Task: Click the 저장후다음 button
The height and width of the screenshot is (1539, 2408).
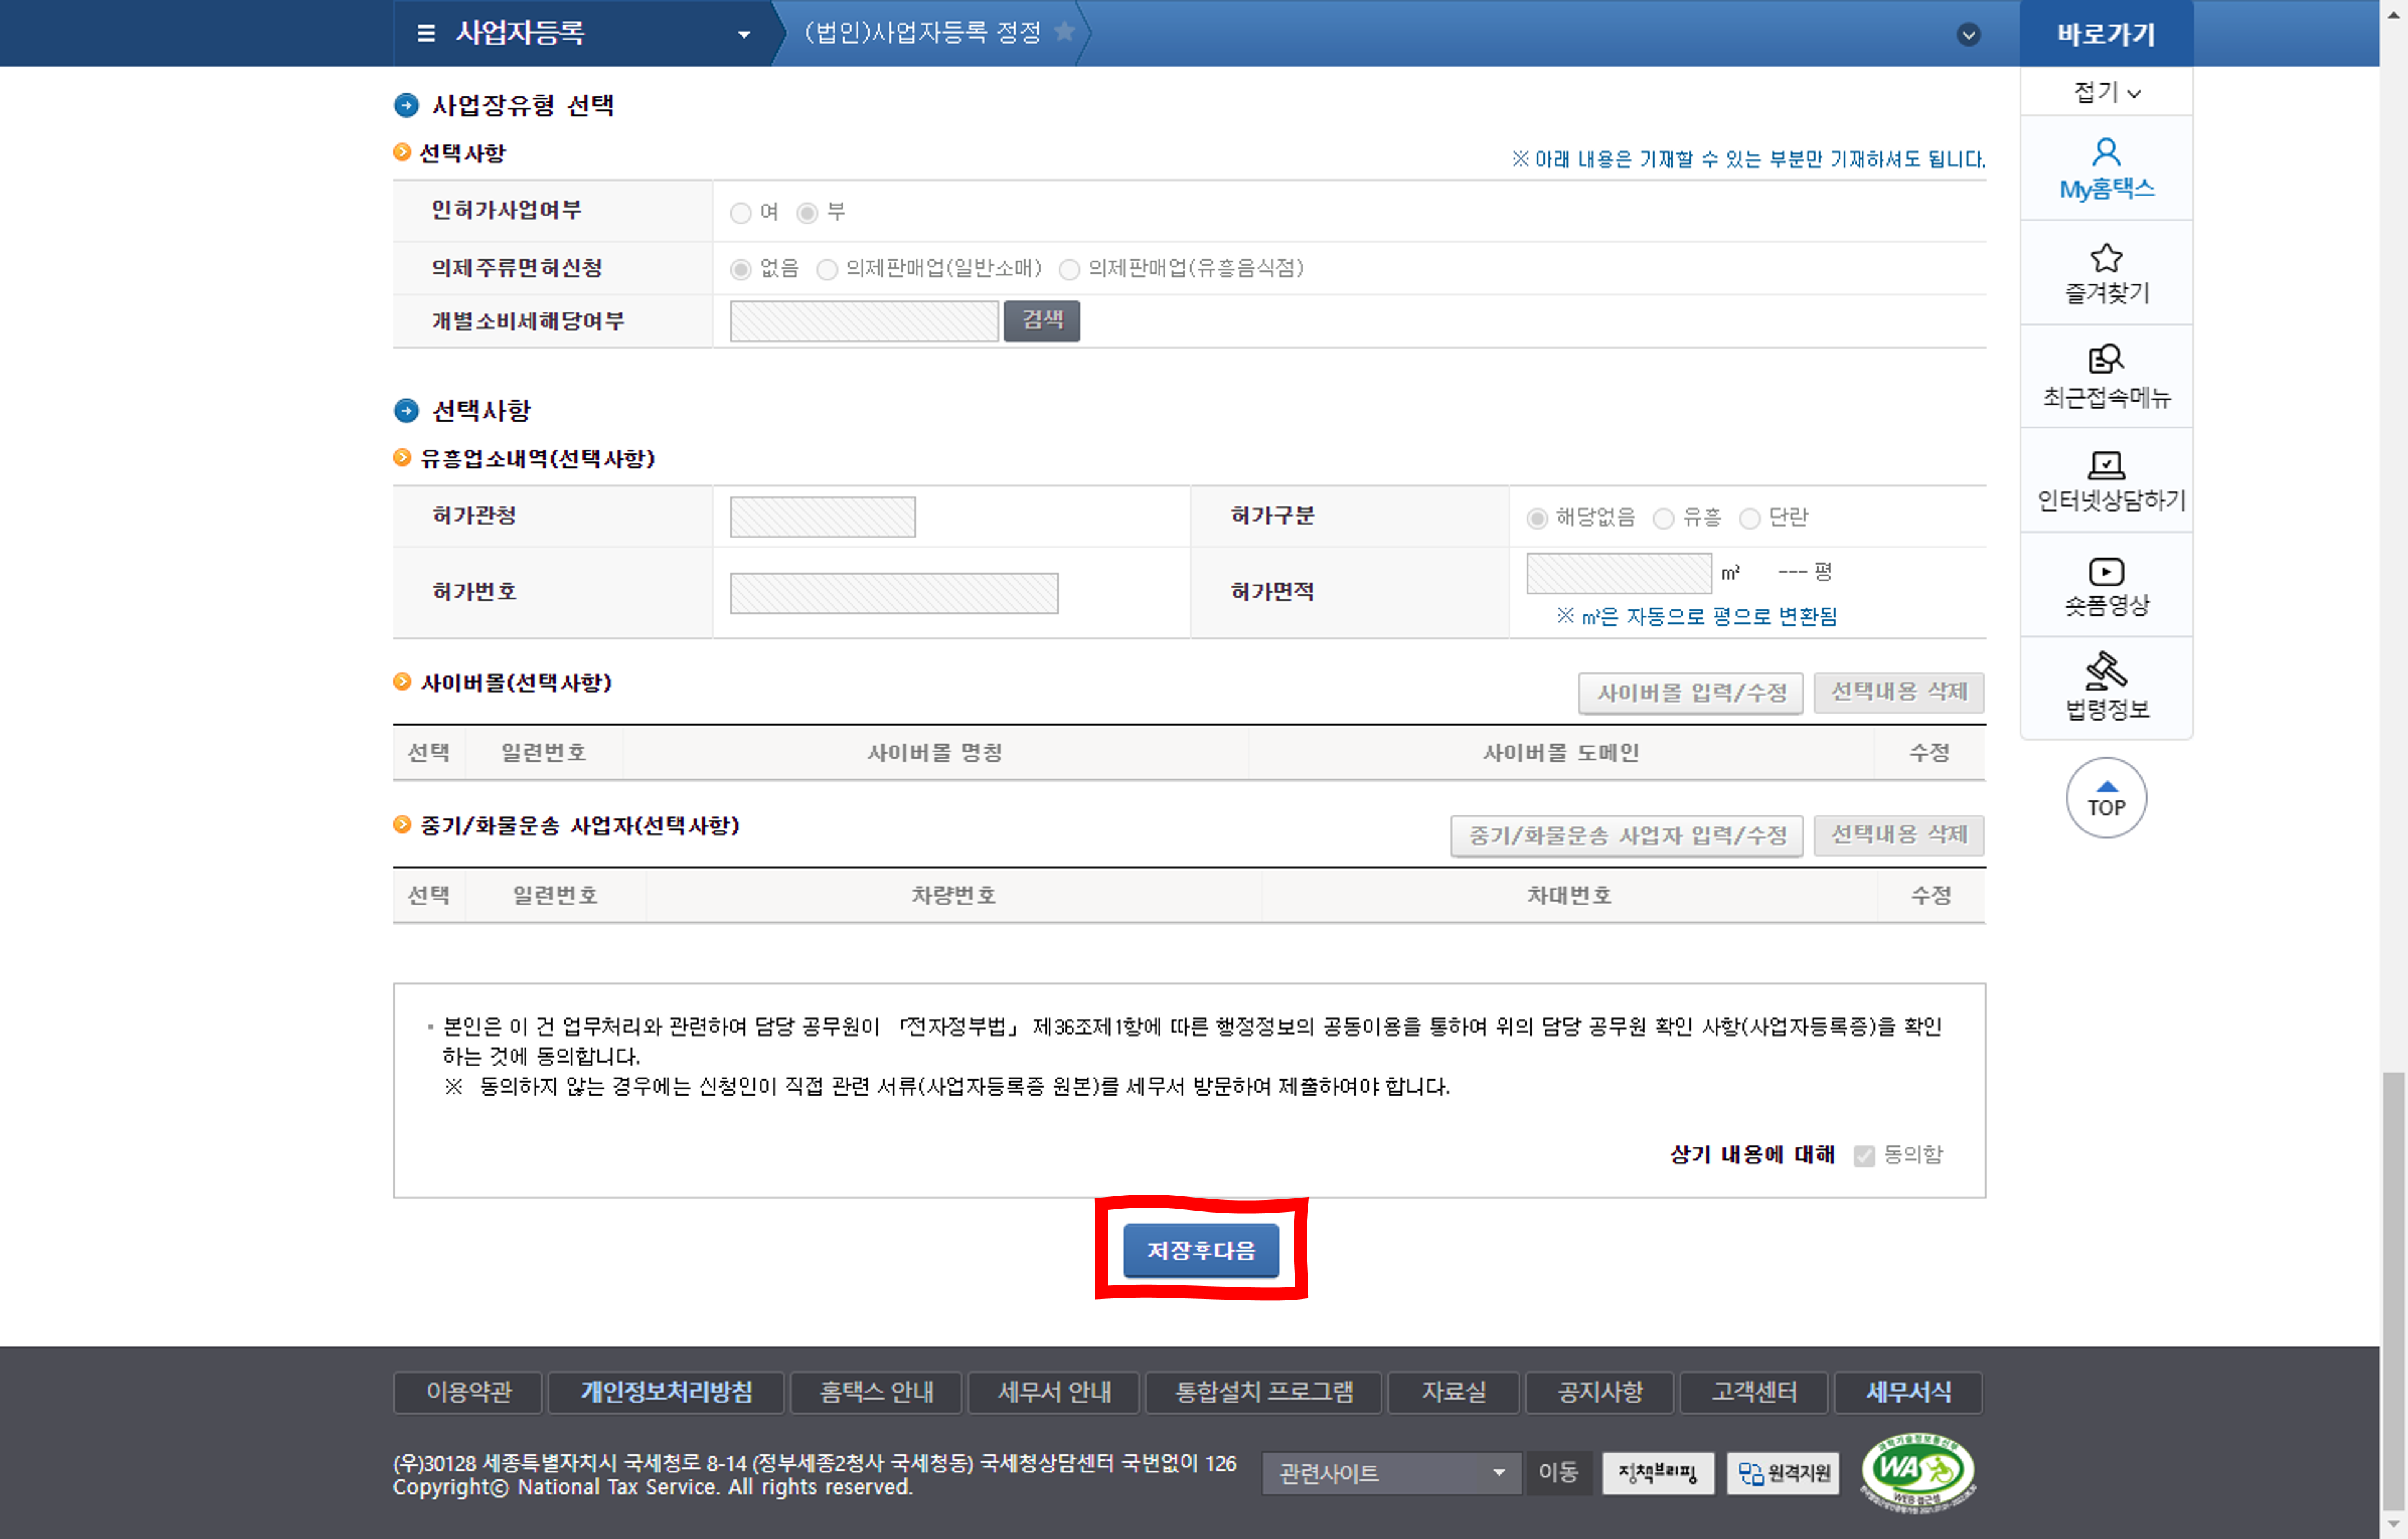Action: pos(1200,1250)
